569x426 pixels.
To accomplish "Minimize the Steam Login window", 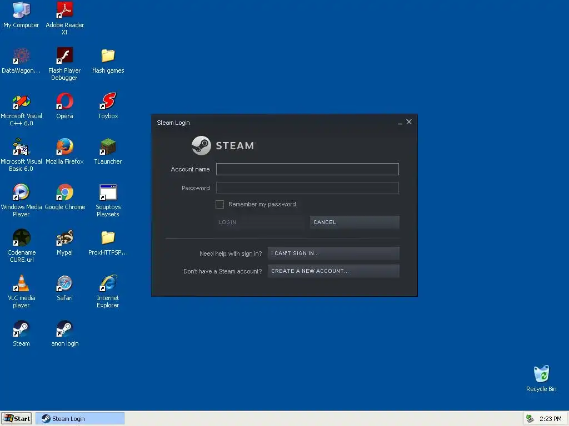I will pyautogui.click(x=400, y=123).
